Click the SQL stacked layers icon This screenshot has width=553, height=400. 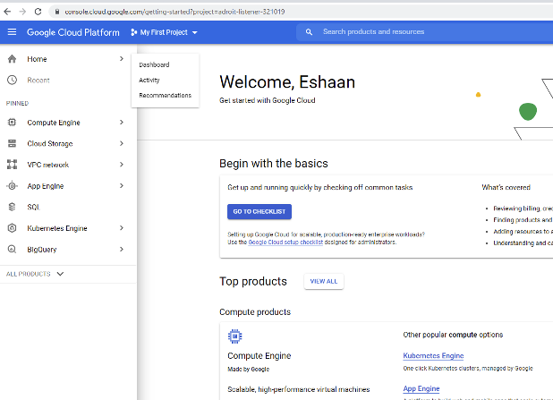[12, 207]
